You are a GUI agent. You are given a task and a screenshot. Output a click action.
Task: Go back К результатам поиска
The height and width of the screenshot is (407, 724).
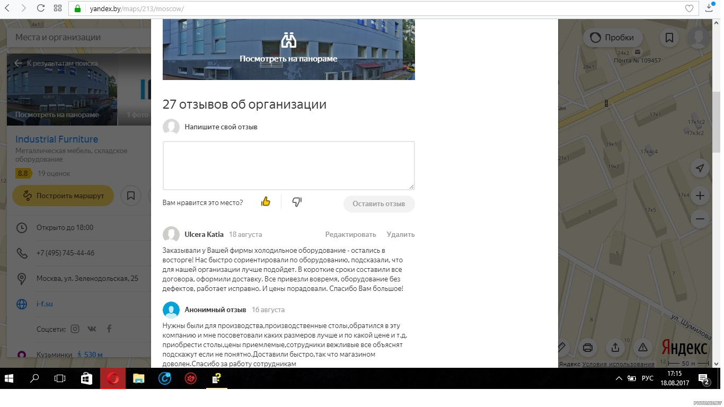(56, 63)
